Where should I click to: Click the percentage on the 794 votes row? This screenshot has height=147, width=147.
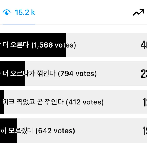tap(144, 73)
